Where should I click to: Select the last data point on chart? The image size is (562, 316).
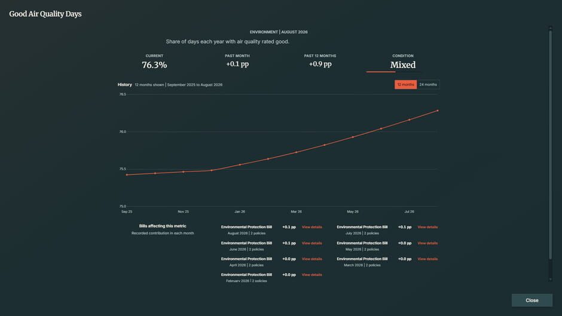tap(438, 111)
